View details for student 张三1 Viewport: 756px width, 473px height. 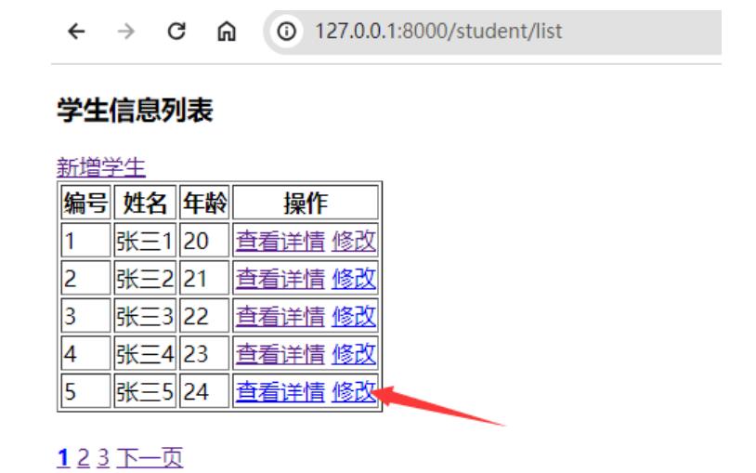click(280, 241)
